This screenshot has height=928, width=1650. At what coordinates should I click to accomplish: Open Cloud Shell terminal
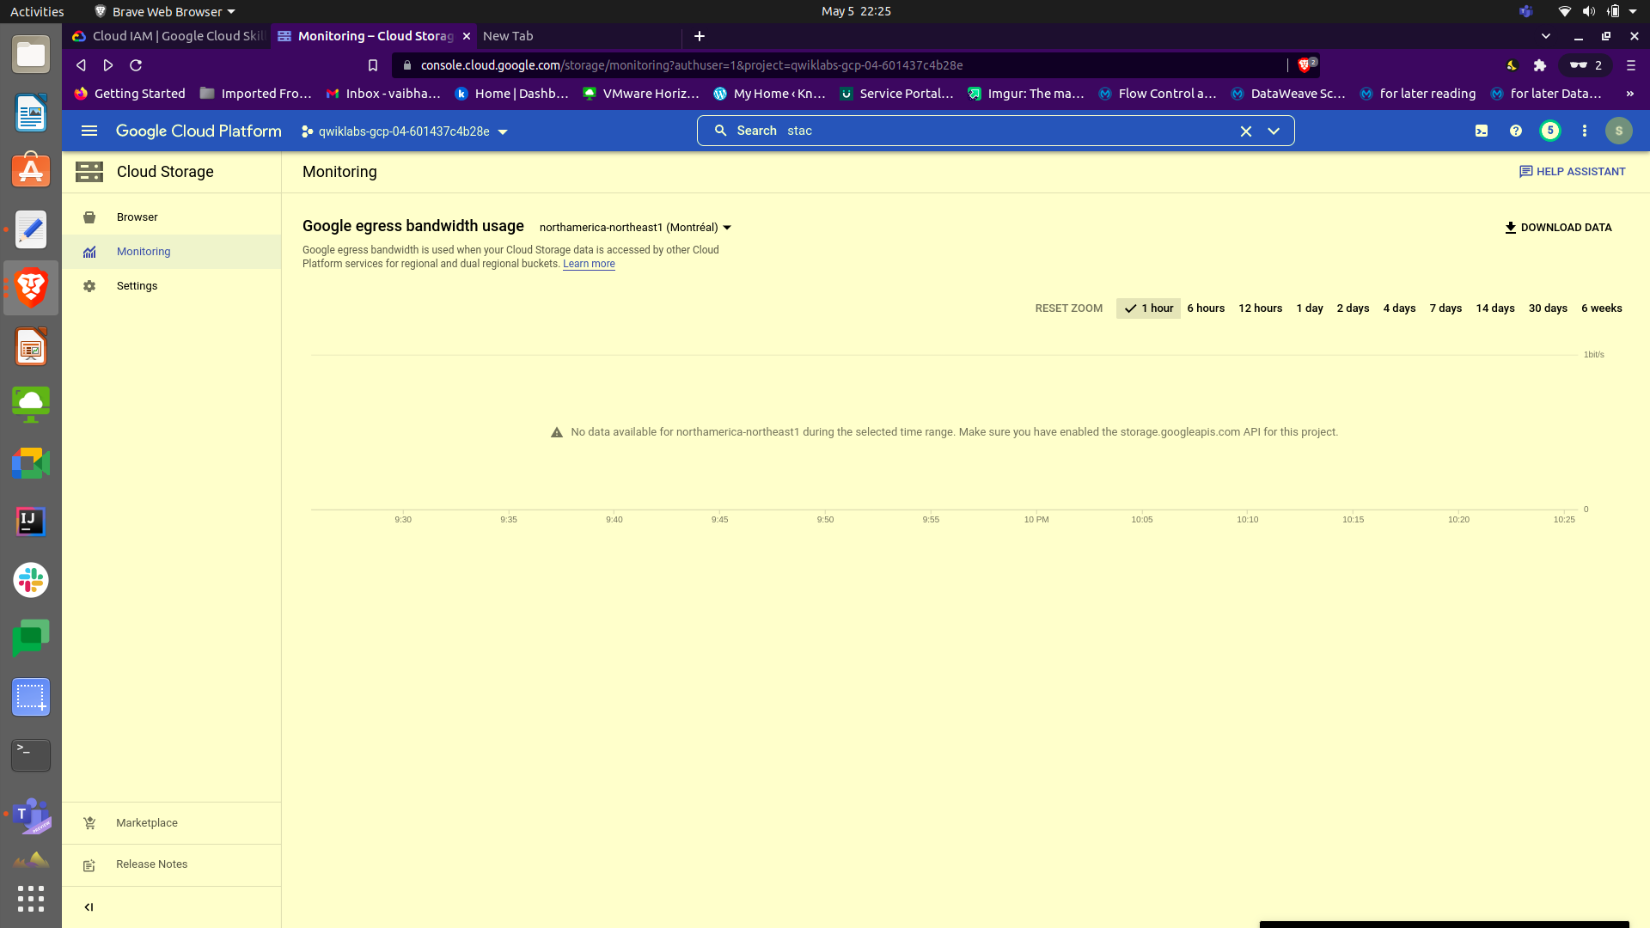click(1482, 131)
